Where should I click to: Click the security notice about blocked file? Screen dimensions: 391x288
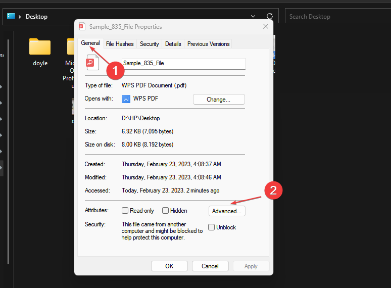(x=162, y=231)
